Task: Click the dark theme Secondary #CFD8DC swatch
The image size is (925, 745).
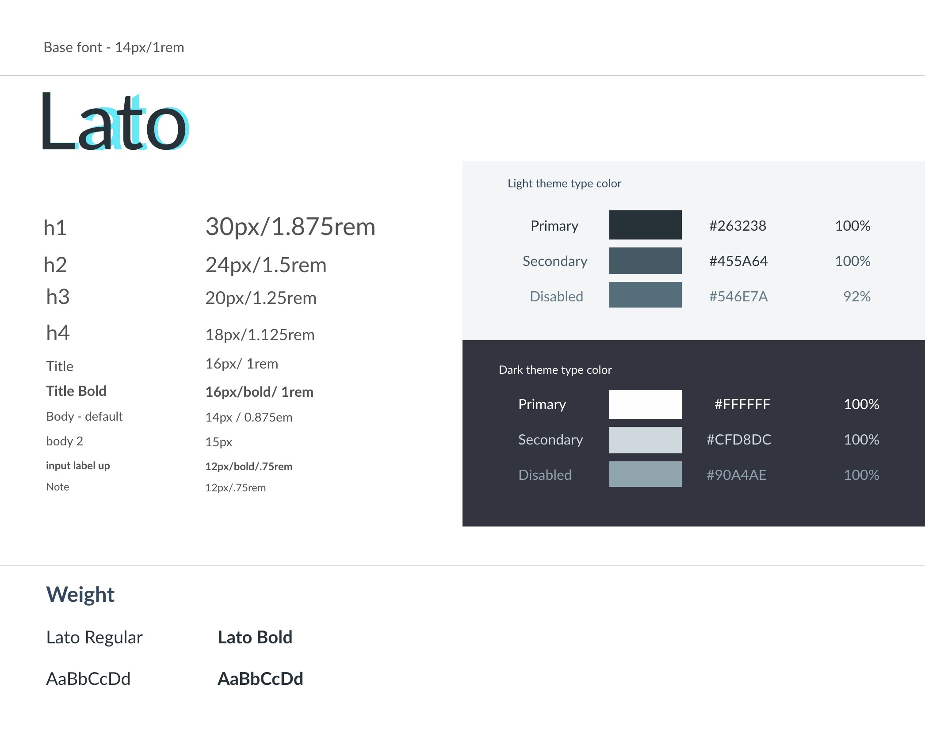Action: point(645,440)
